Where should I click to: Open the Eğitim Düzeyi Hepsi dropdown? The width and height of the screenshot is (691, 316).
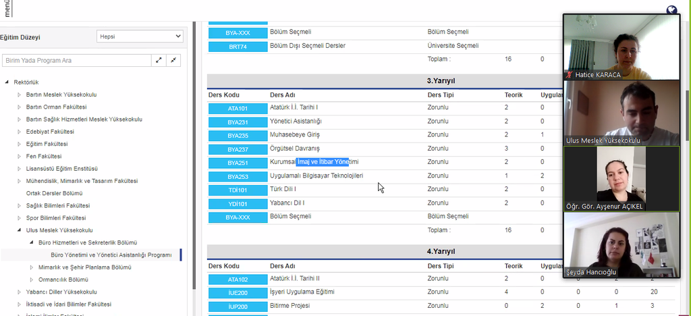tap(140, 36)
